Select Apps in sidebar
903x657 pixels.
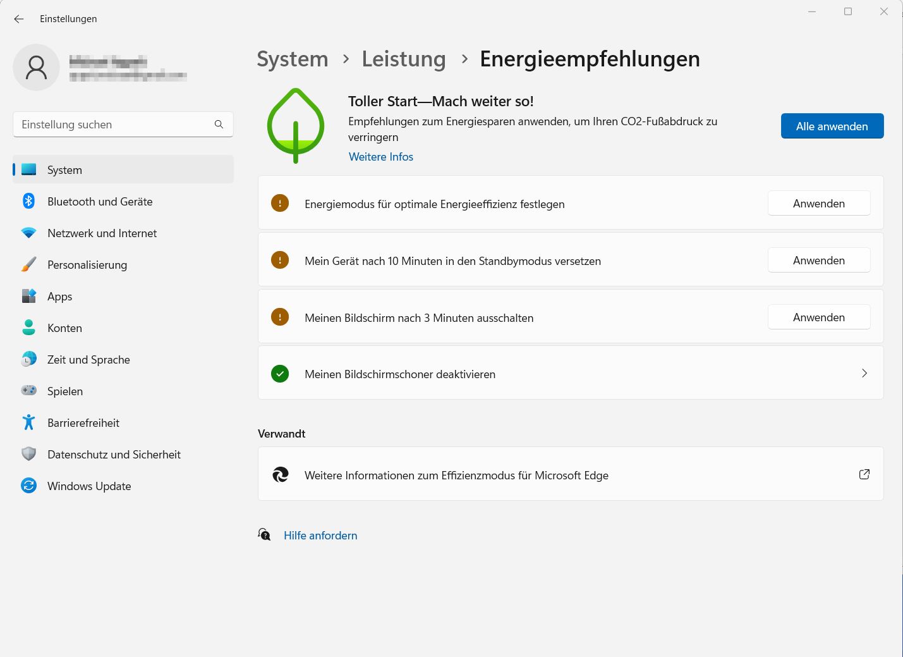pos(60,297)
